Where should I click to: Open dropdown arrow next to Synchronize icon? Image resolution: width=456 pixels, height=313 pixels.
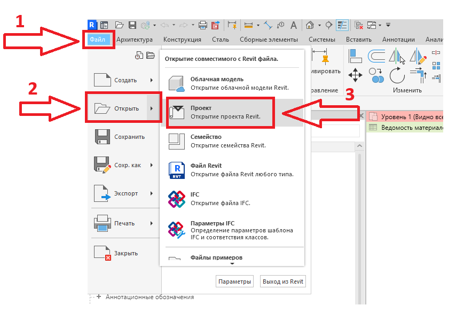[x=154, y=25]
